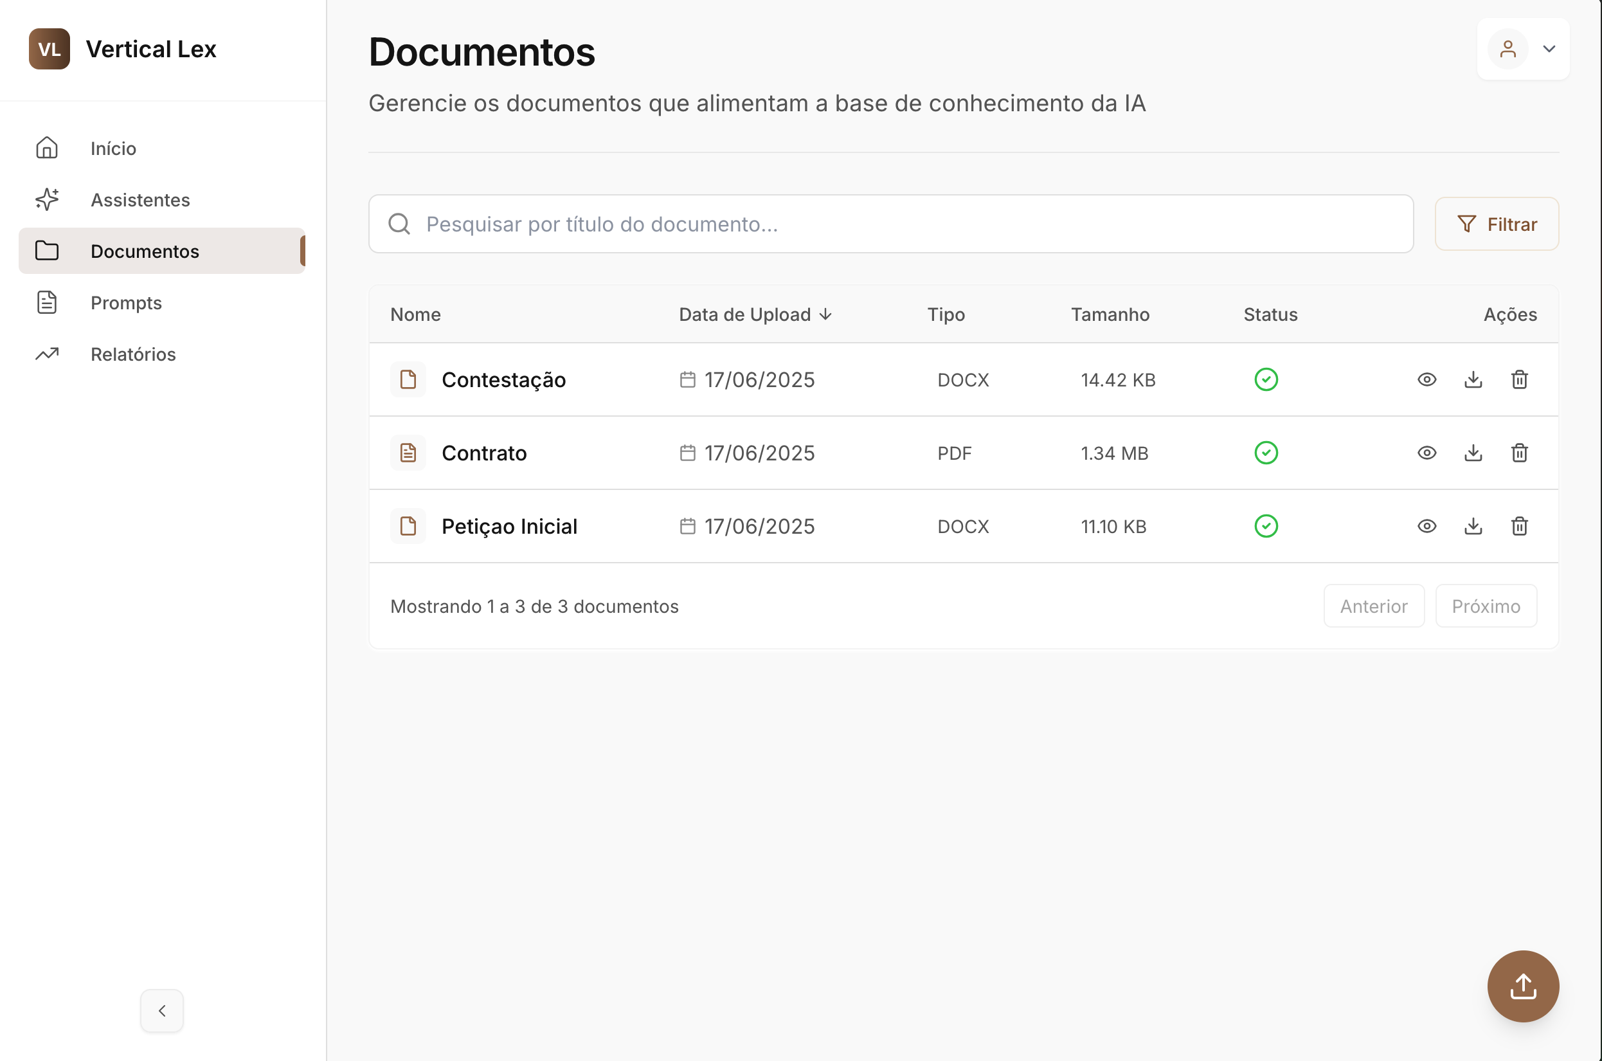This screenshot has width=1602, height=1061.
Task: Click the Petiçao Inicial file icon
Action: tap(408, 526)
